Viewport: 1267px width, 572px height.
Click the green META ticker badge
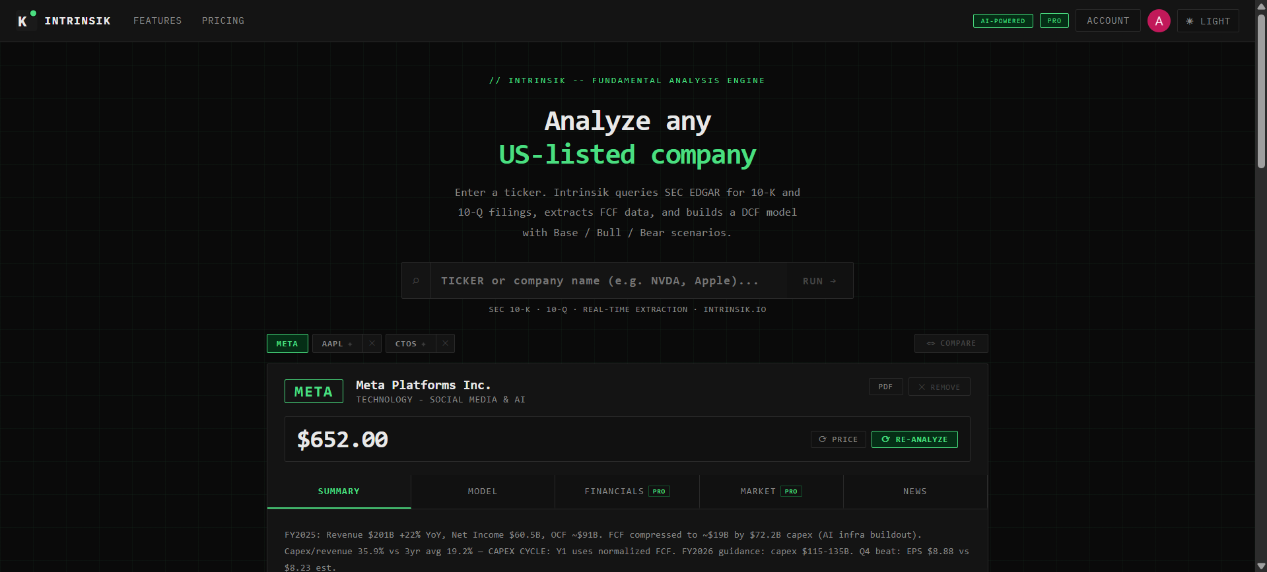pyautogui.click(x=314, y=391)
